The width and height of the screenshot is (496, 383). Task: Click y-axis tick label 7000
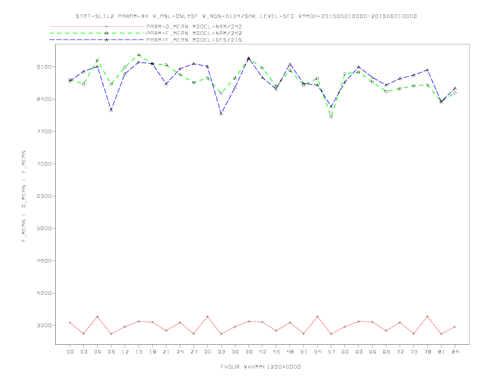coord(45,164)
